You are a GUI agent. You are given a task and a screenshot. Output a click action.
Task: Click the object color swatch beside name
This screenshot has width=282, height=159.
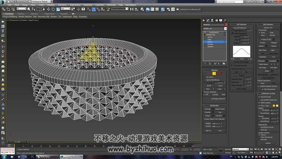pos(226,25)
